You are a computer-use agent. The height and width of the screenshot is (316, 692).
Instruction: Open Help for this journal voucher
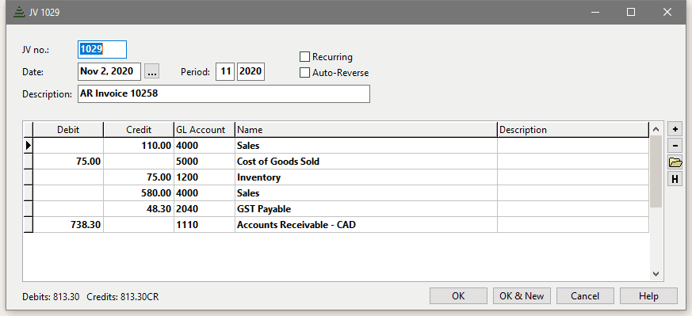(x=648, y=295)
